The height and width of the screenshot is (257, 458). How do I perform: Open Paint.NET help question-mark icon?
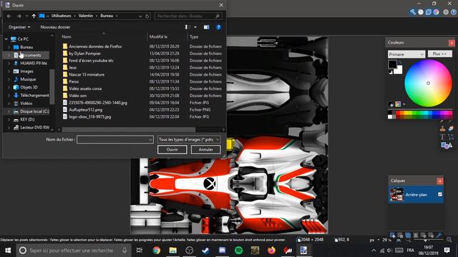pos(454,12)
